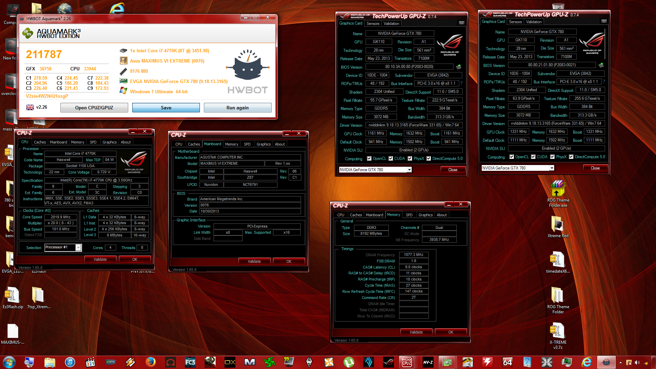This screenshot has height=369, width=656.
Task: Open the uTorrent taskbar icon
Action: (349, 362)
